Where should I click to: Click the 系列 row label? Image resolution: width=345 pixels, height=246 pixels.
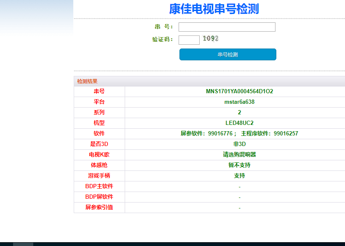click(99, 112)
